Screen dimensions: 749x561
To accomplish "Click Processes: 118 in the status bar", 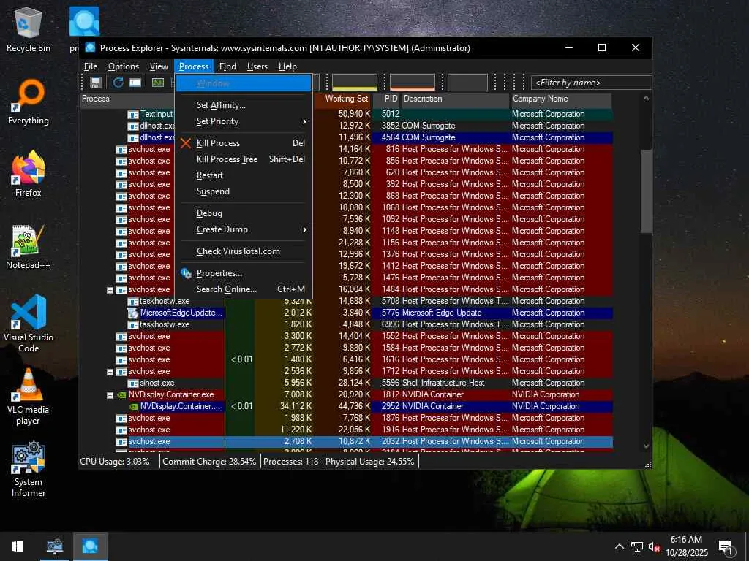I will (x=290, y=462).
